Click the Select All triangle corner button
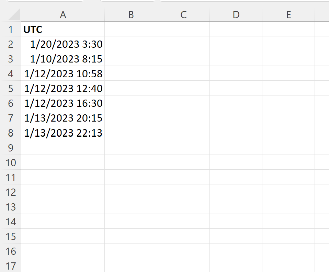 (11, 15)
